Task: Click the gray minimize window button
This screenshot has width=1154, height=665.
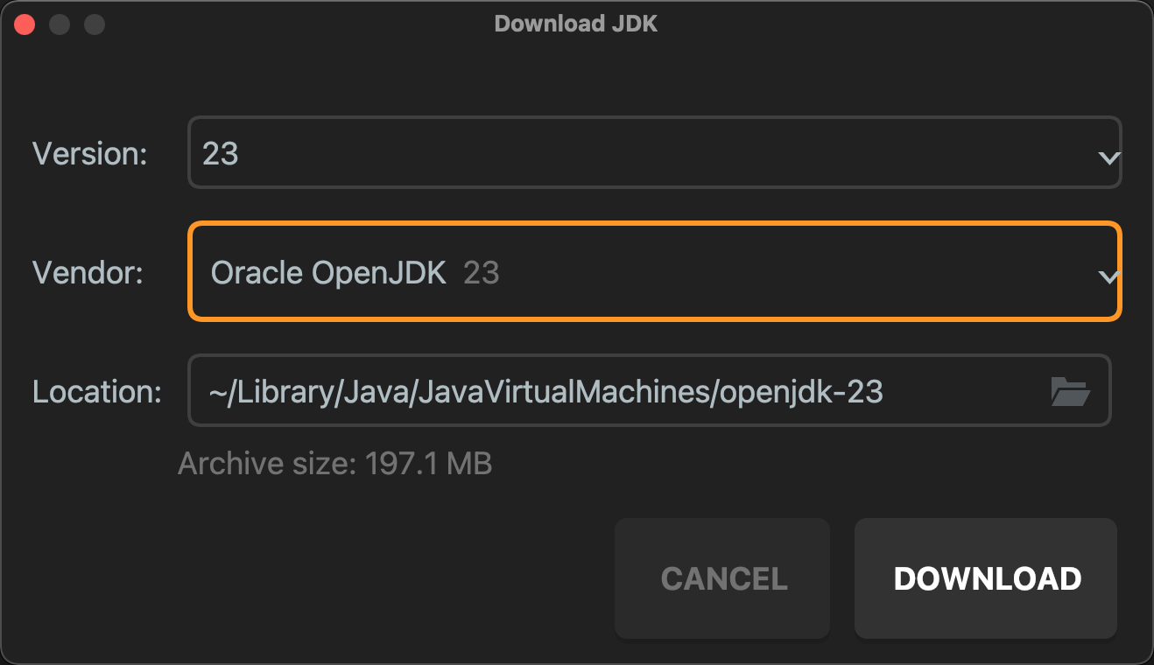Action: (x=60, y=24)
